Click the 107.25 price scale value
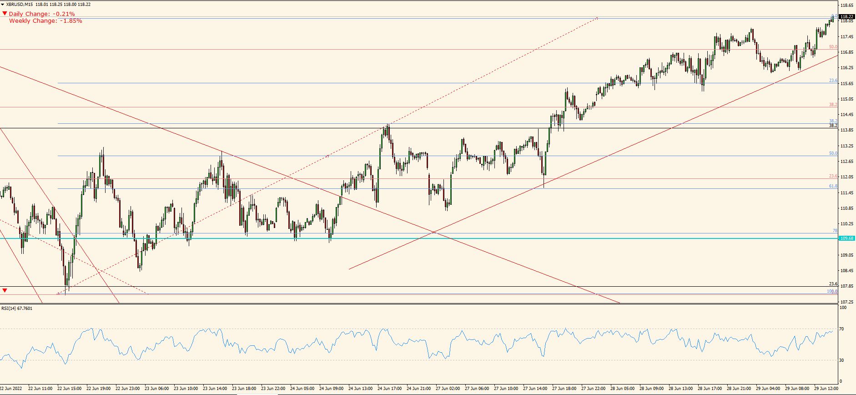856x395 pixels. tap(846, 302)
